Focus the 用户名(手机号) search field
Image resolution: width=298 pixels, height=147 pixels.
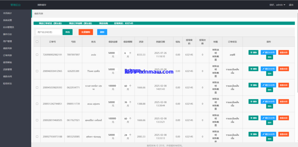coord(49,32)
